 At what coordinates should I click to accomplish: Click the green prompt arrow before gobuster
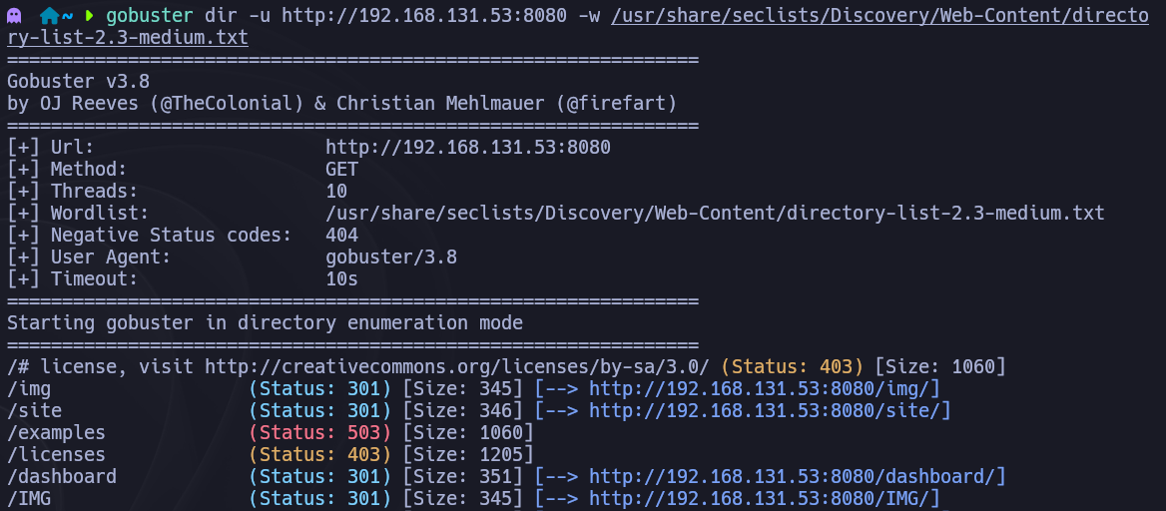(x=89, y=16)
